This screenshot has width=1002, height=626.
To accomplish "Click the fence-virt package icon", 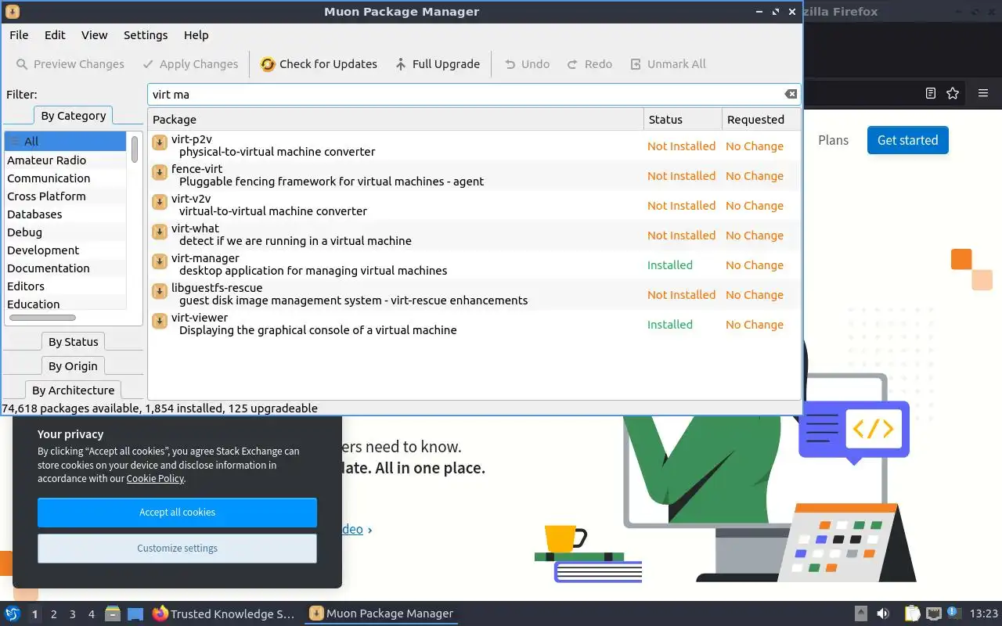I will [x=160, y=171].
